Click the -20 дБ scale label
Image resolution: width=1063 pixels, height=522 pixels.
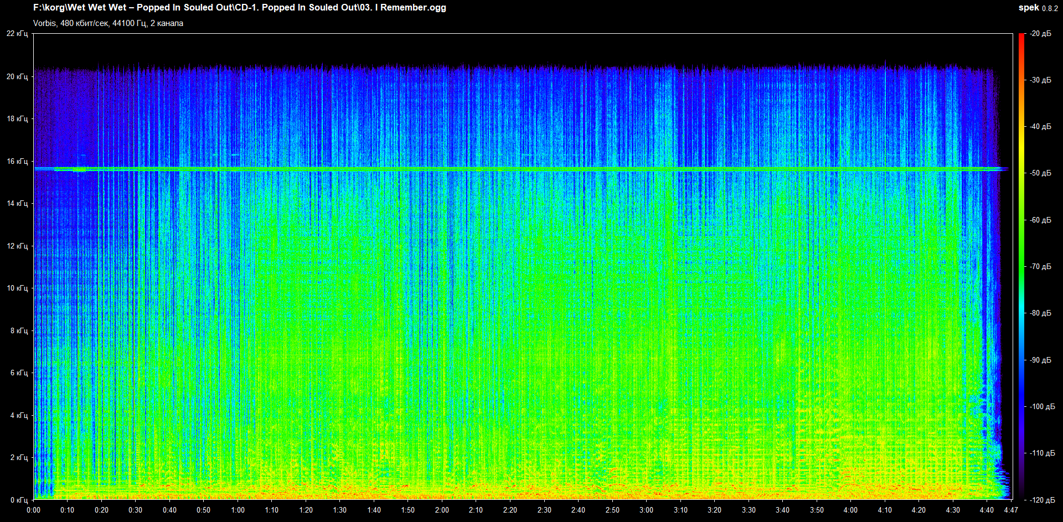pyautogui.click(x=1040, y=34)
